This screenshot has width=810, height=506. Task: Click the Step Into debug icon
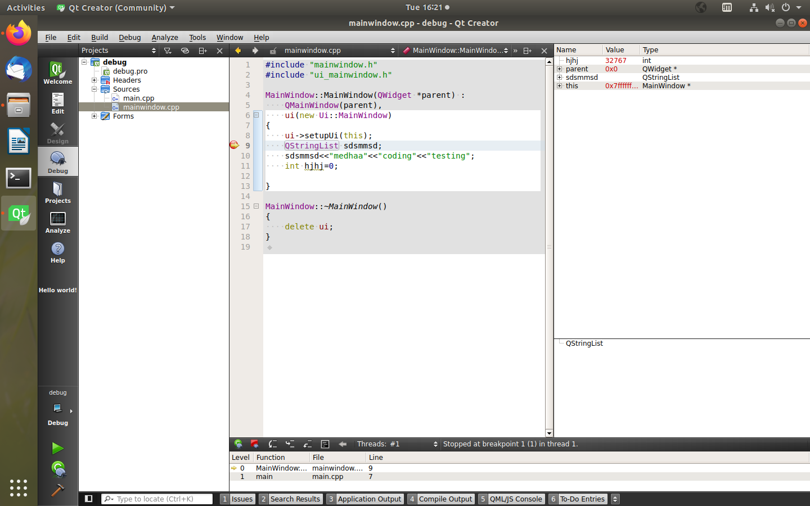pos(290,444)
